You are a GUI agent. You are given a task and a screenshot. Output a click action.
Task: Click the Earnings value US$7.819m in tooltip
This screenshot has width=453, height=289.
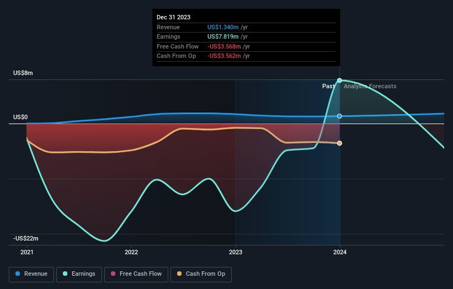click(x=223, y=36)
